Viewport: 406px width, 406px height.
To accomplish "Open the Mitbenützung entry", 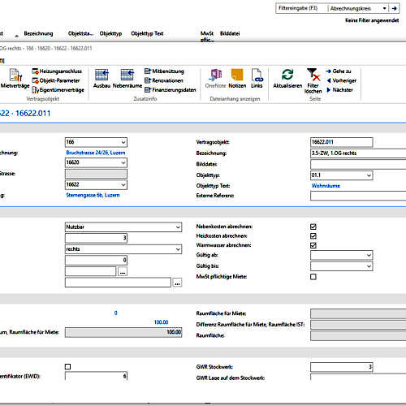I will click(164, 71).
